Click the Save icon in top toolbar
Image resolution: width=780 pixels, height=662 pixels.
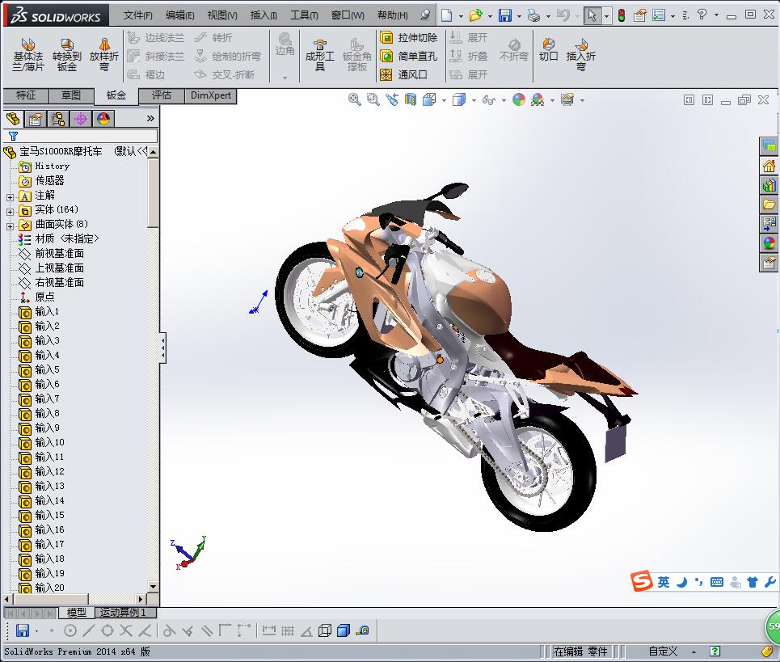coord(505,15)
